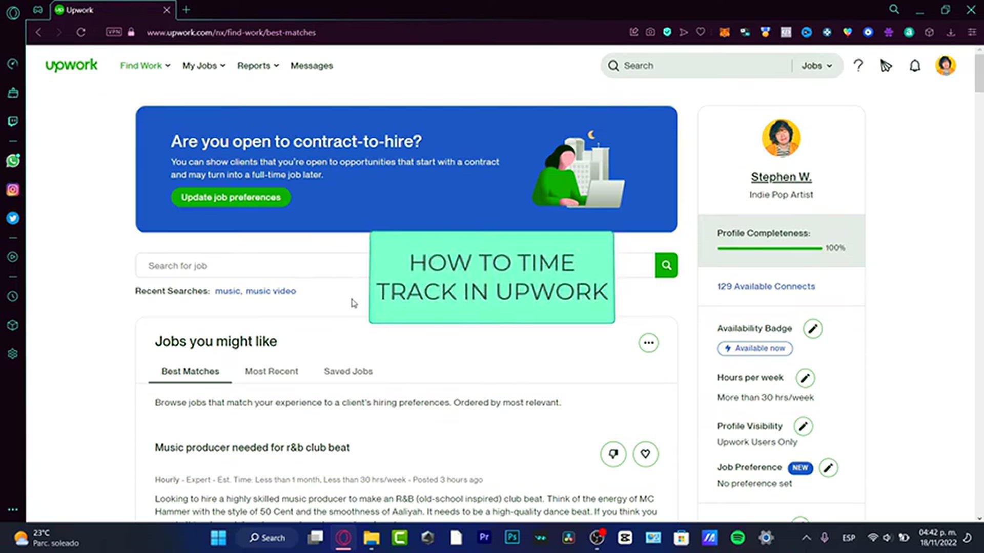Open the three-dot sidebar menu at bottom

[x=13, y=509]
